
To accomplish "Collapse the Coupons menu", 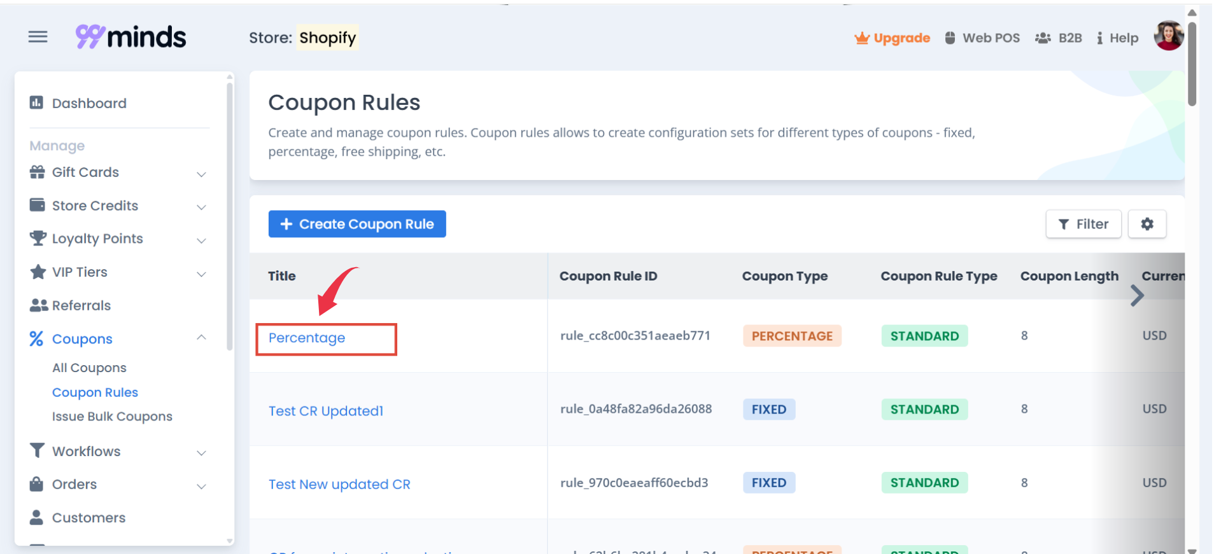I will (201, 338).
